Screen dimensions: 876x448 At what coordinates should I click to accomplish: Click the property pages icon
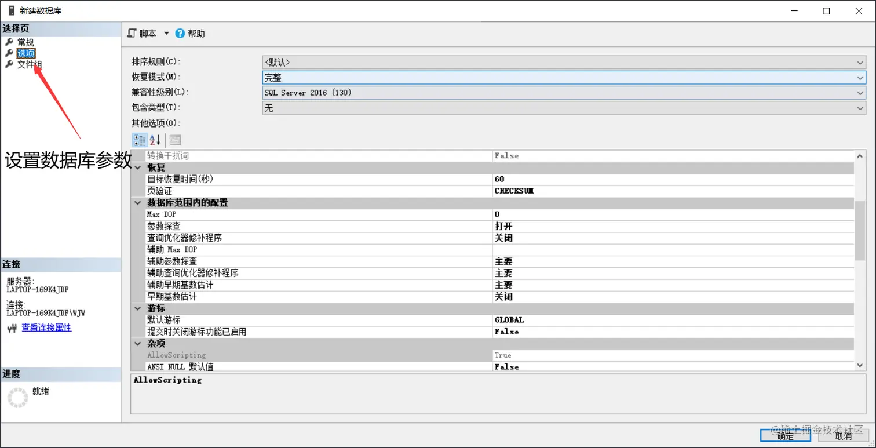(175, 140)
